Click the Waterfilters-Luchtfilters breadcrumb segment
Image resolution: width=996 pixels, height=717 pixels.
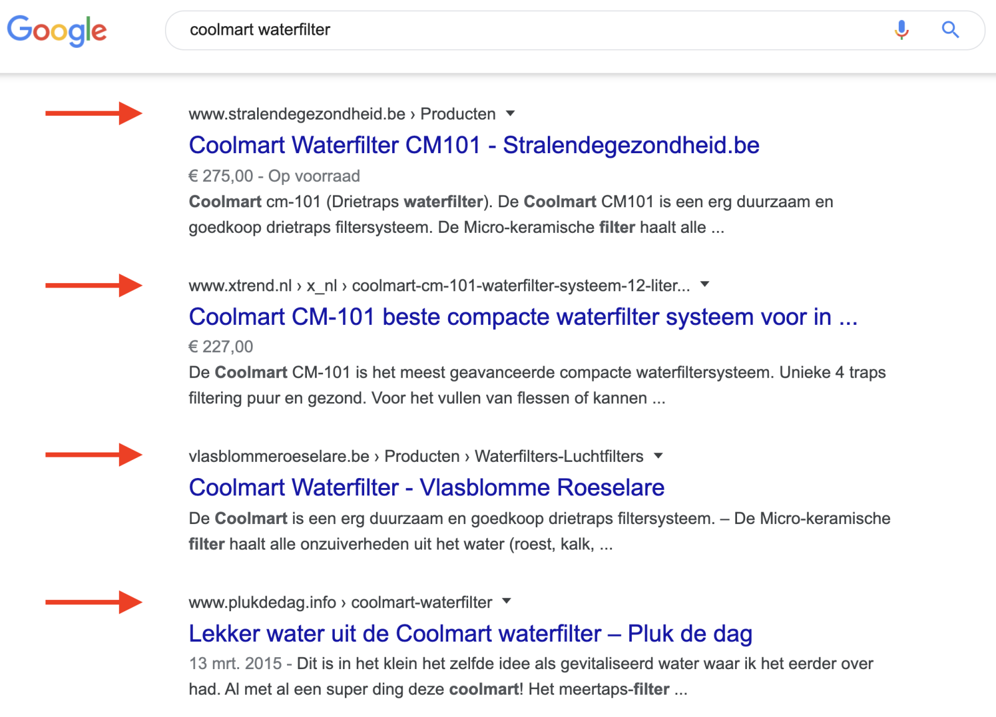(x=558, y=456)
